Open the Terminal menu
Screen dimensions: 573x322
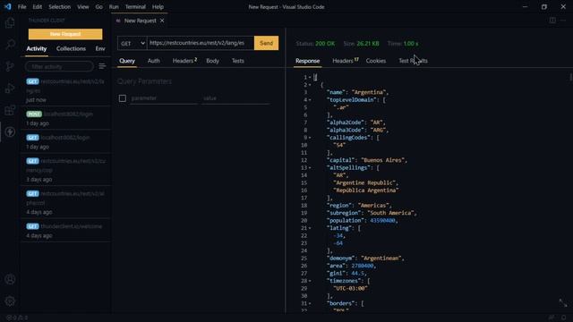click(x=135, y=6)
